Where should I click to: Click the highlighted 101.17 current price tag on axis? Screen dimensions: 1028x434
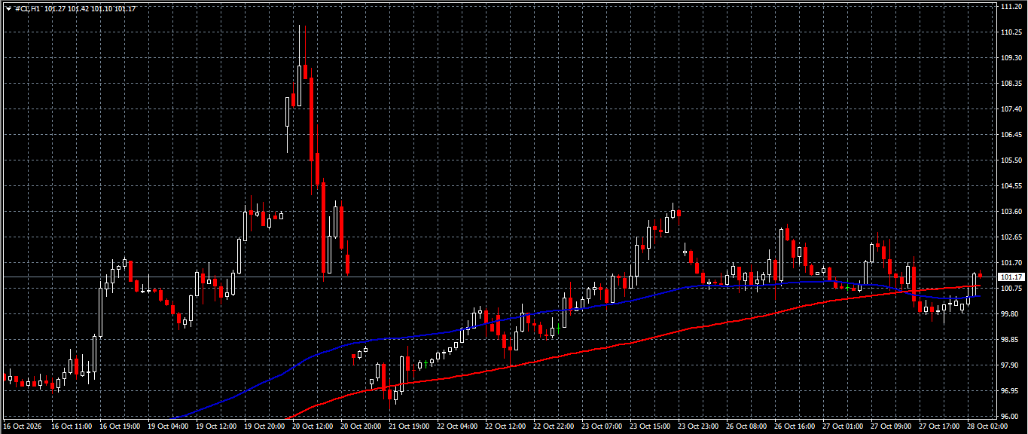click(x=1011, y=277)
